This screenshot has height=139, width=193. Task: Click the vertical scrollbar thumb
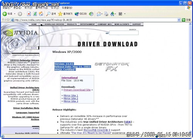(x=190, y=58)
